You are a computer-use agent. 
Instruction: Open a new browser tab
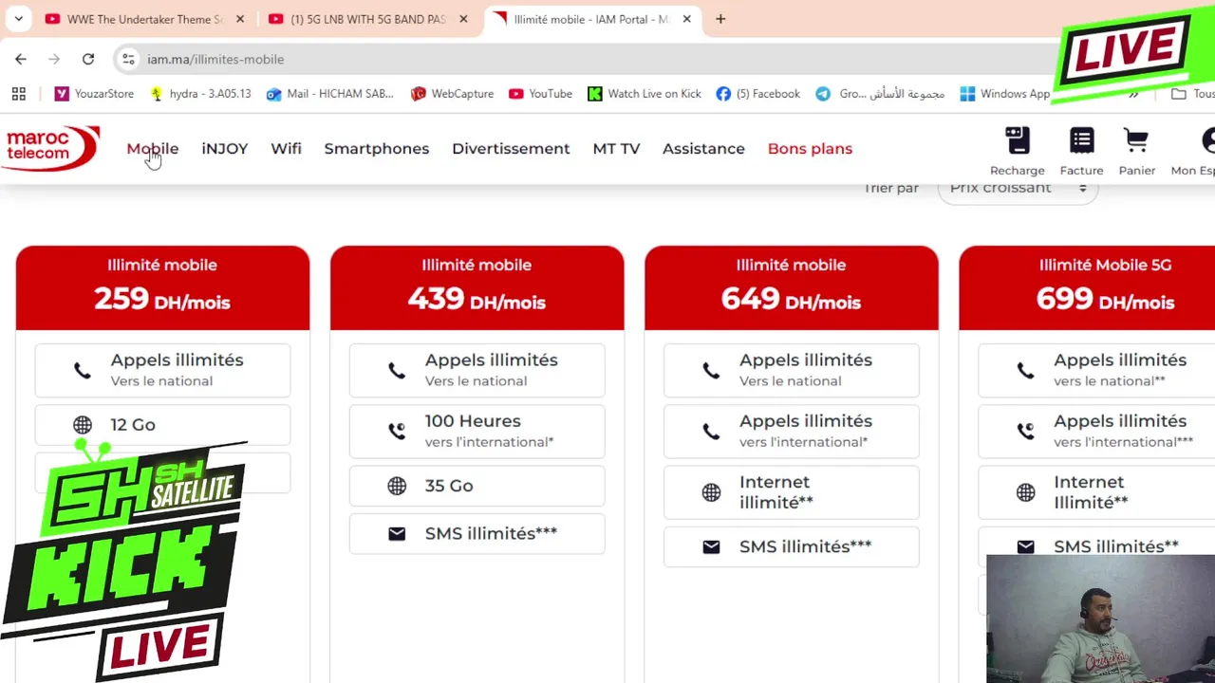click(x=720, y=19)
